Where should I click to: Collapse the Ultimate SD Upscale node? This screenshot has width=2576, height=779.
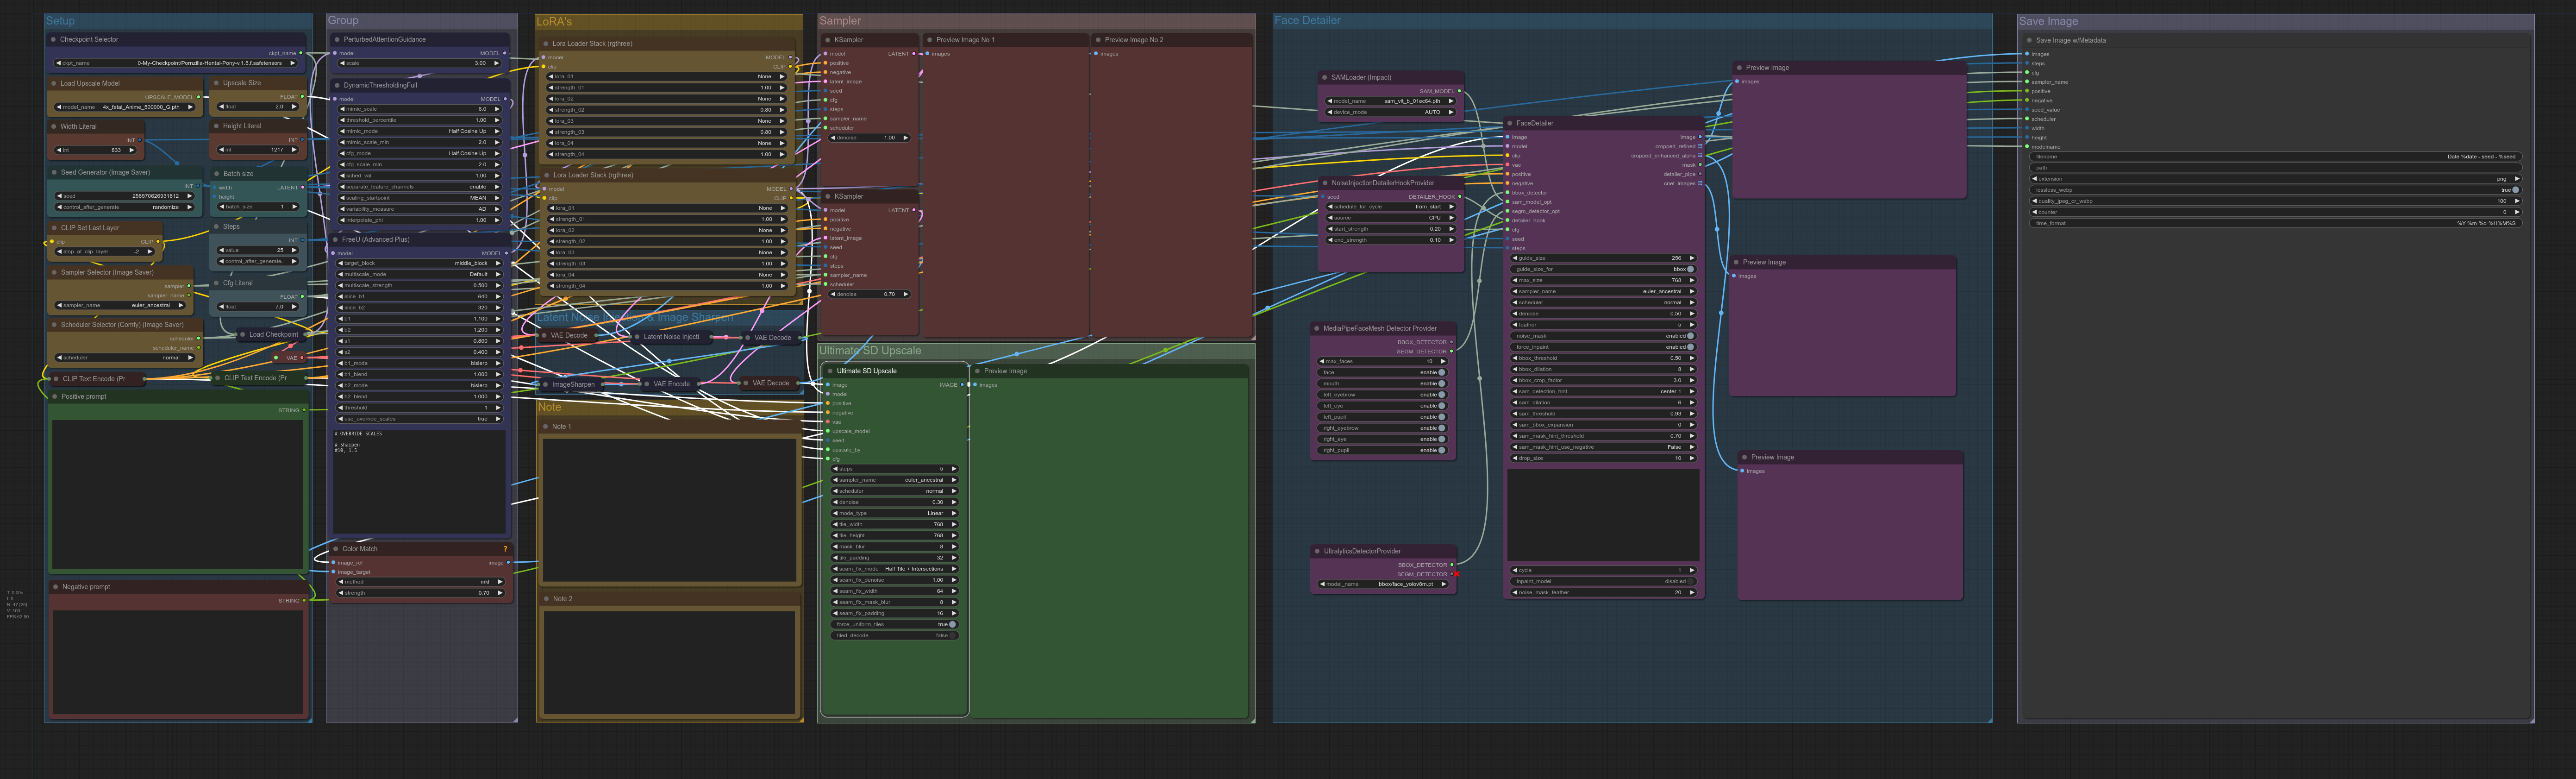(x=829, y=371)
